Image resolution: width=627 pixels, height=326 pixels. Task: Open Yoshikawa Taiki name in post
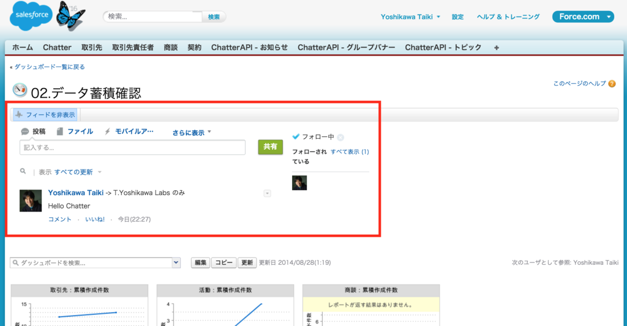tap(75, 193)
